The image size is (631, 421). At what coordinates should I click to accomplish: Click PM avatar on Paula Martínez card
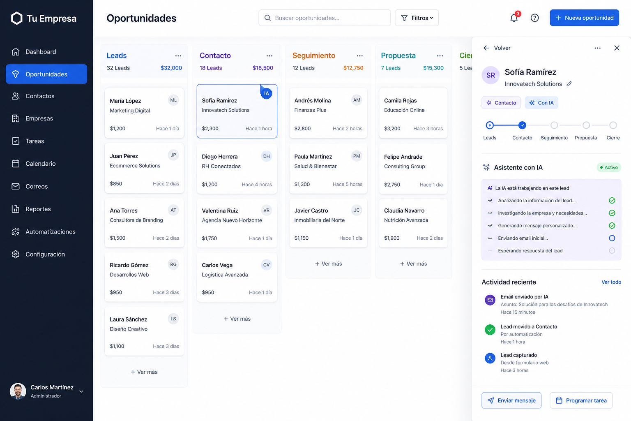[x=357, y=156]
